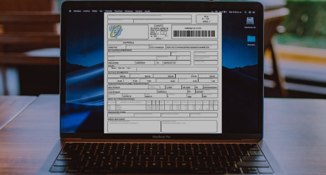Screen dimensions: 326x175
Task: Click the 670.00 tax value cell
Action: click(x=187, y=76)
